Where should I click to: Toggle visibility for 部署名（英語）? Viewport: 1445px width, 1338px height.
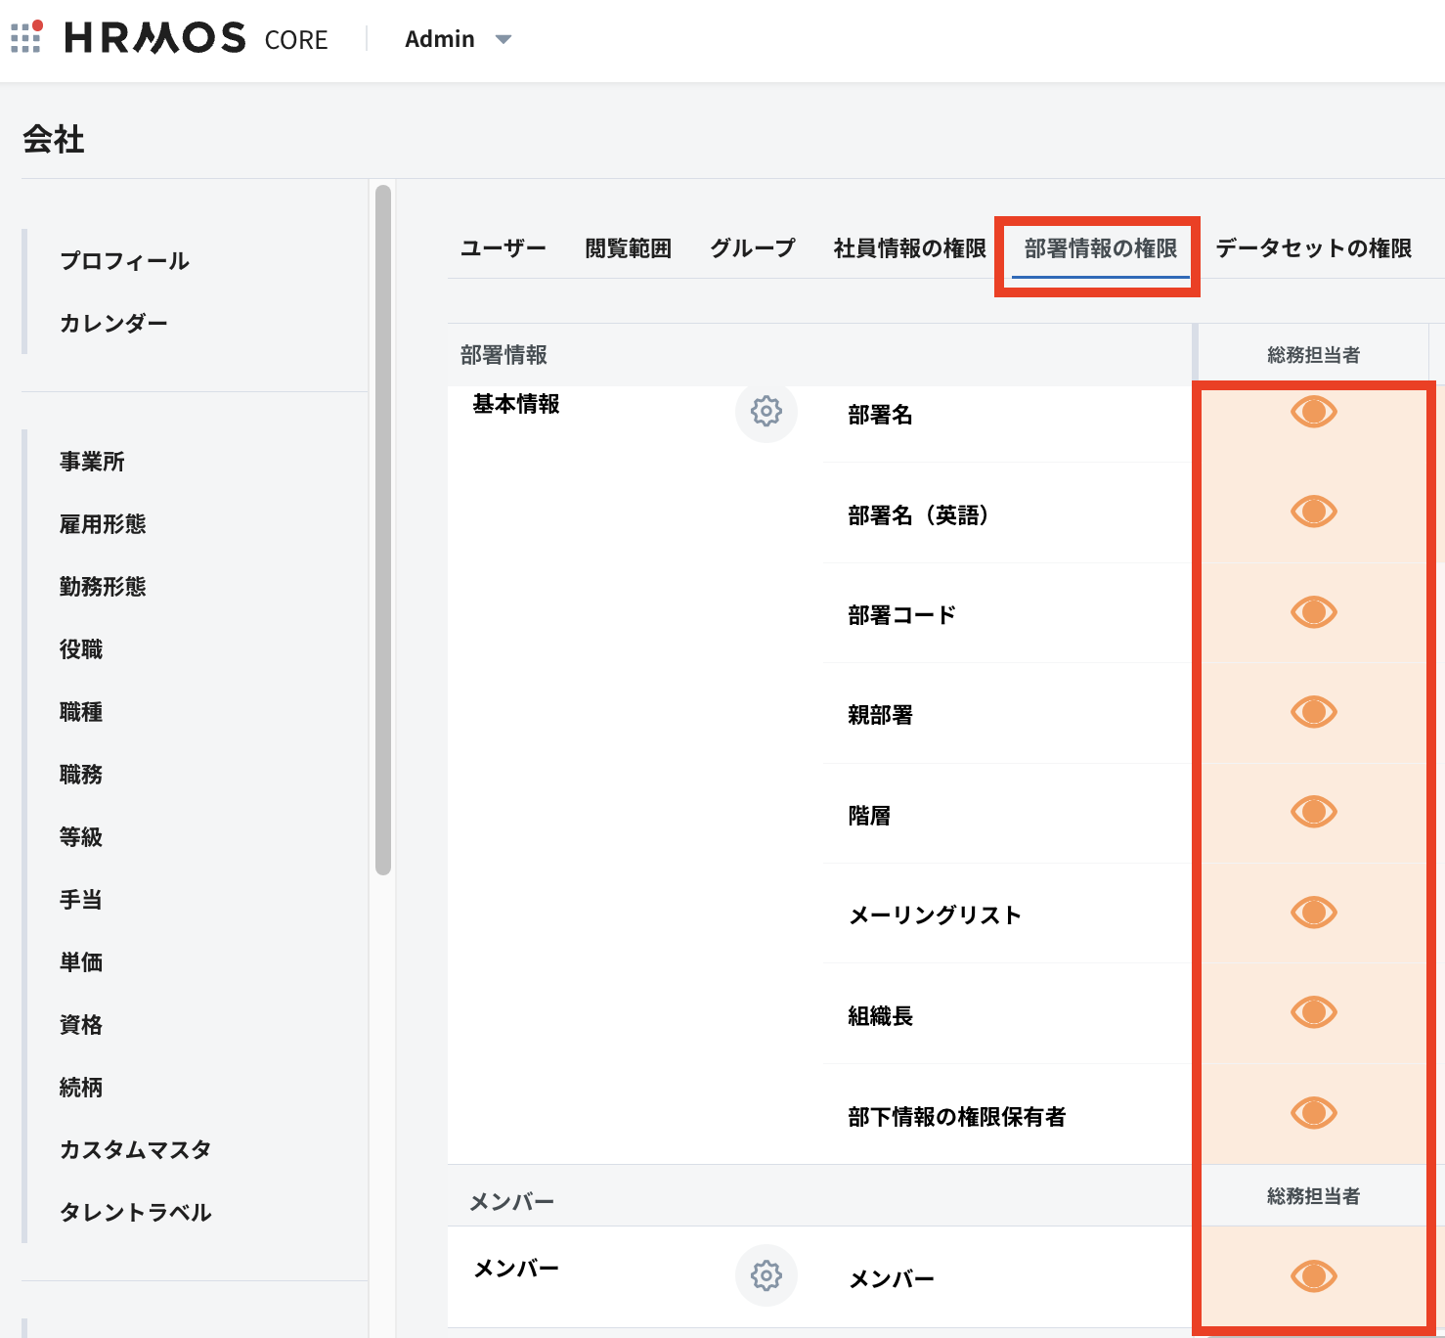(x=1313, y=512)
